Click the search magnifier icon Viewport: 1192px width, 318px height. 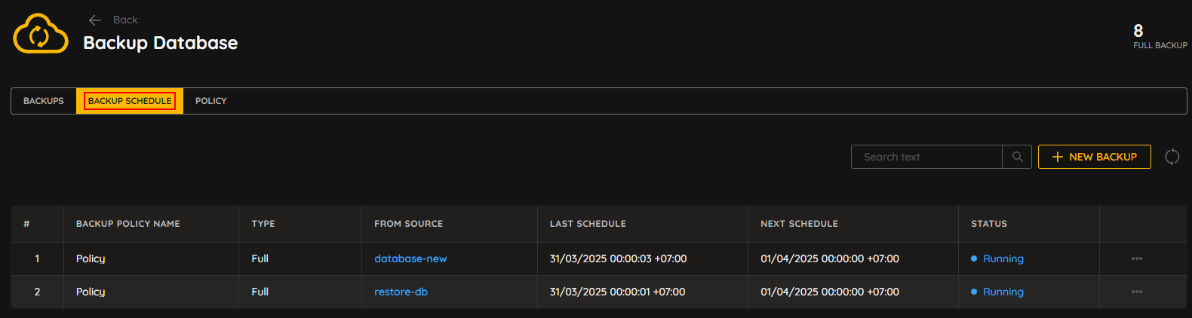tap(1017, 157)
